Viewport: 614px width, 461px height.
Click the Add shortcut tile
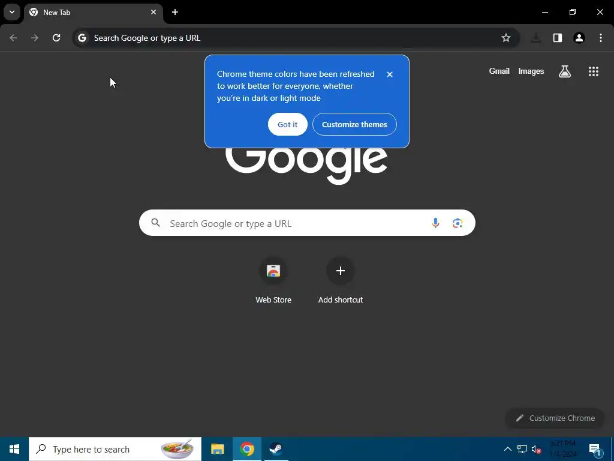pos(341,280)
